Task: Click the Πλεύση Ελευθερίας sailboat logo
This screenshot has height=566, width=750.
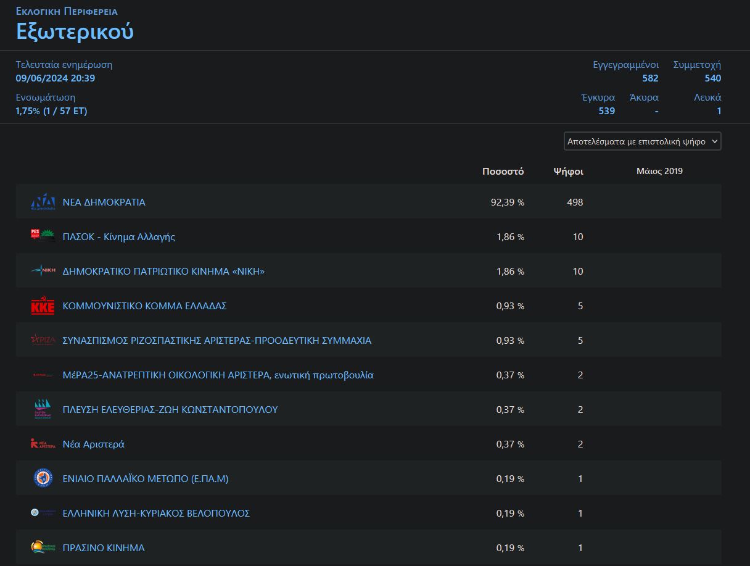Action: pyautogui.click(x=43, y=409)
